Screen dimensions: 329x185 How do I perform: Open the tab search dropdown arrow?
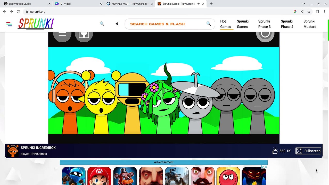tap(304, 4)
